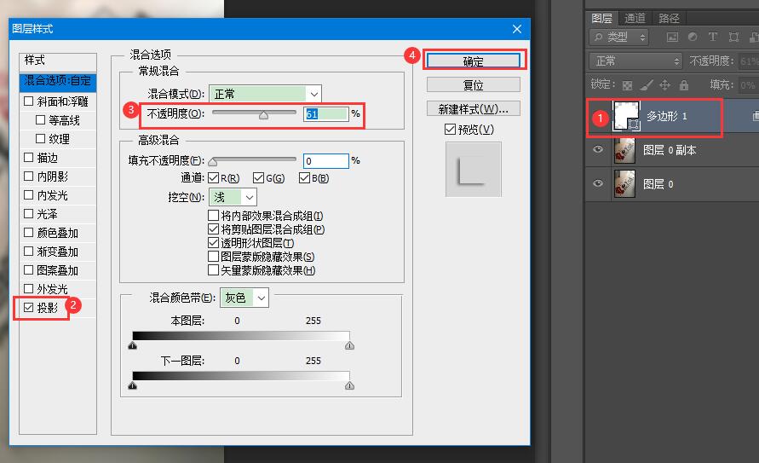This screenshot has height=463, width=759.
Task: Click the style preview thumbnail in dialog
Action: coord(474,170)
